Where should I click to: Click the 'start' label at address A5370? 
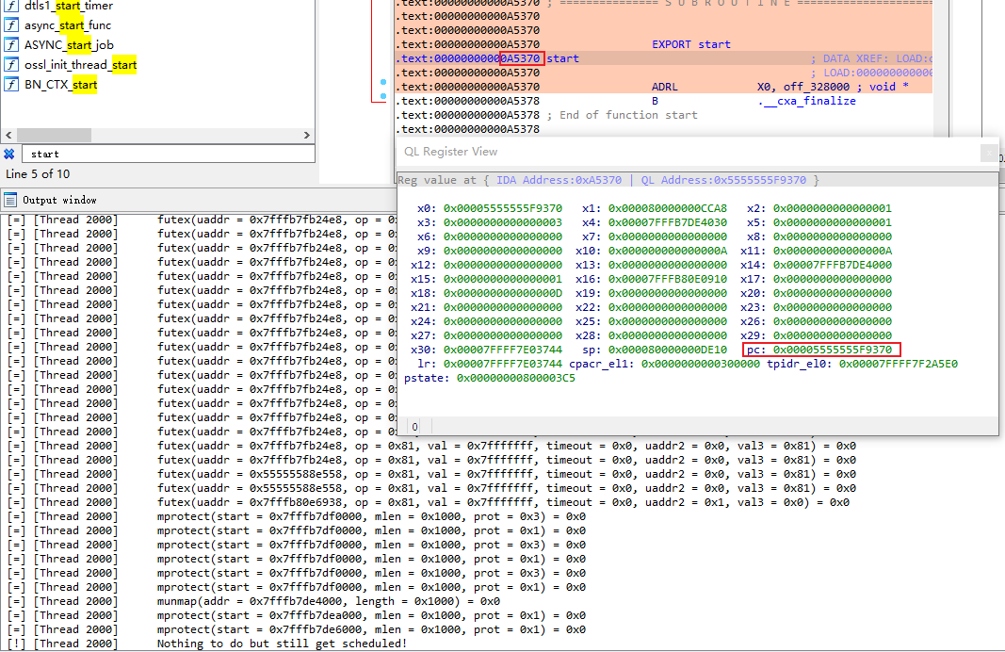562,58
